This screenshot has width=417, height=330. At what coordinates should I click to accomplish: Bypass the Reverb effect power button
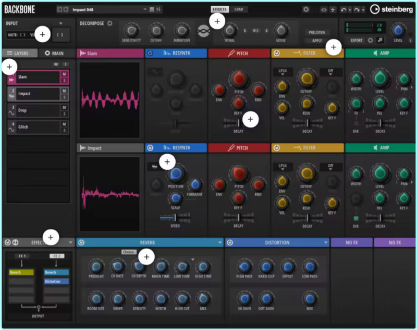(x=81, y=243)
